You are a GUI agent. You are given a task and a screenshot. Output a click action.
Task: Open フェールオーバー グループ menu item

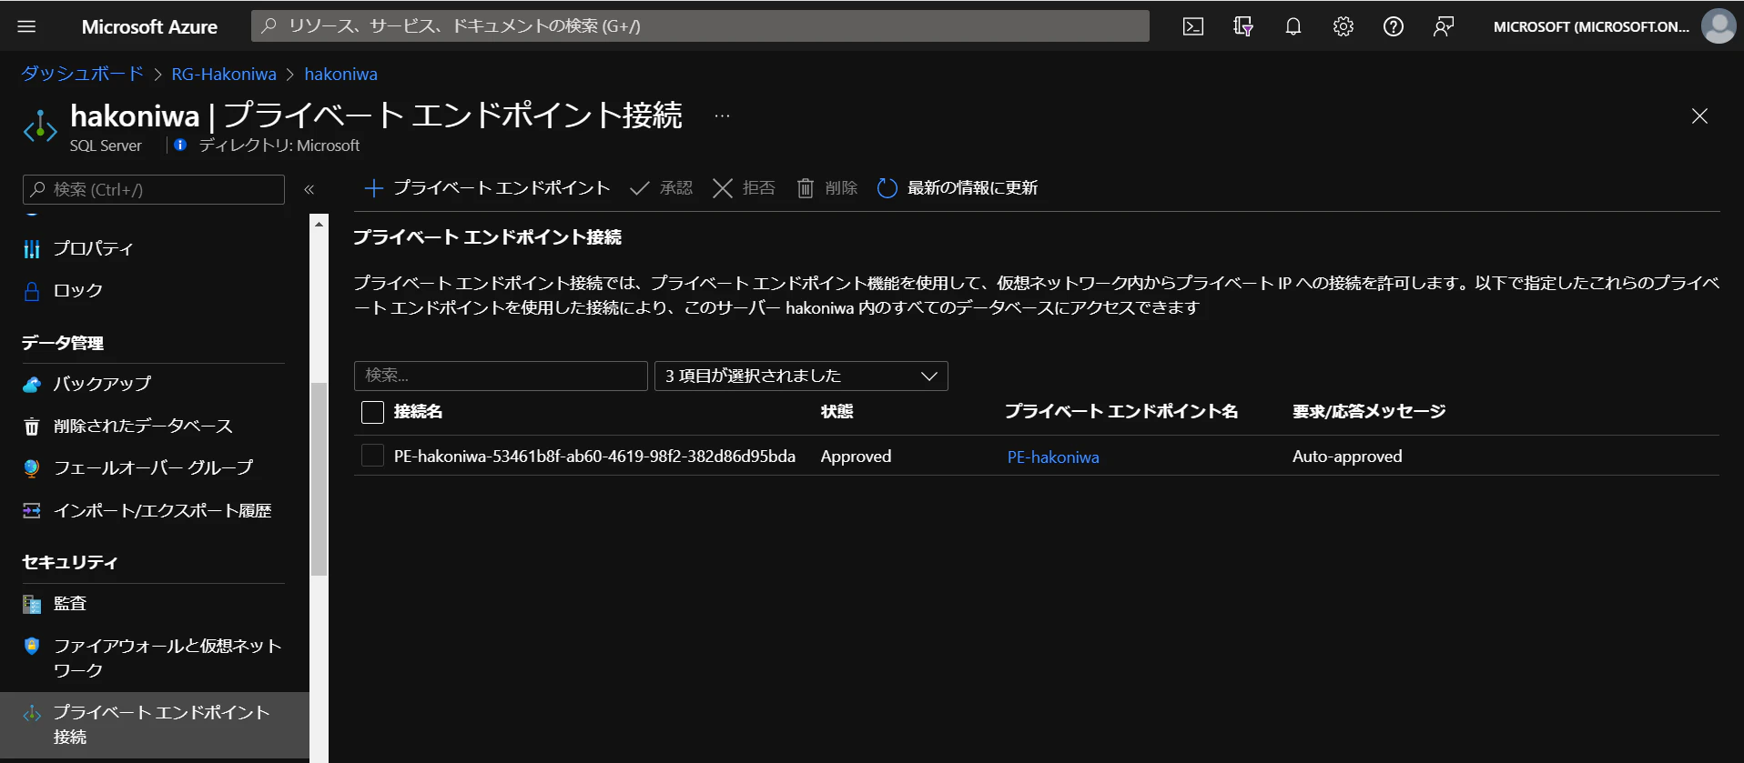[x=153, y=467]
